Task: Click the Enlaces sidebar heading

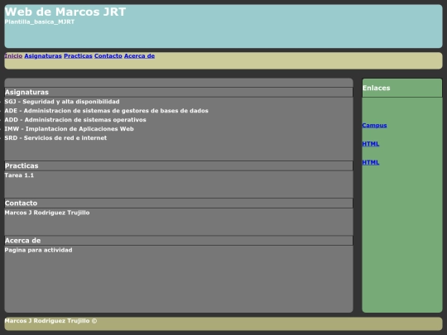Action: 377,88
